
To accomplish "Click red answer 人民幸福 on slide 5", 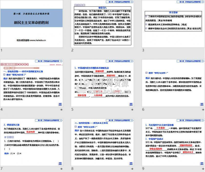I will pos(98,95).
